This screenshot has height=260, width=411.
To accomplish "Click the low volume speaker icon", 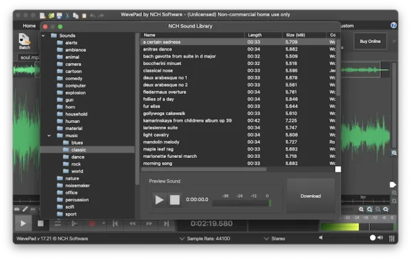I will (321, 237).
